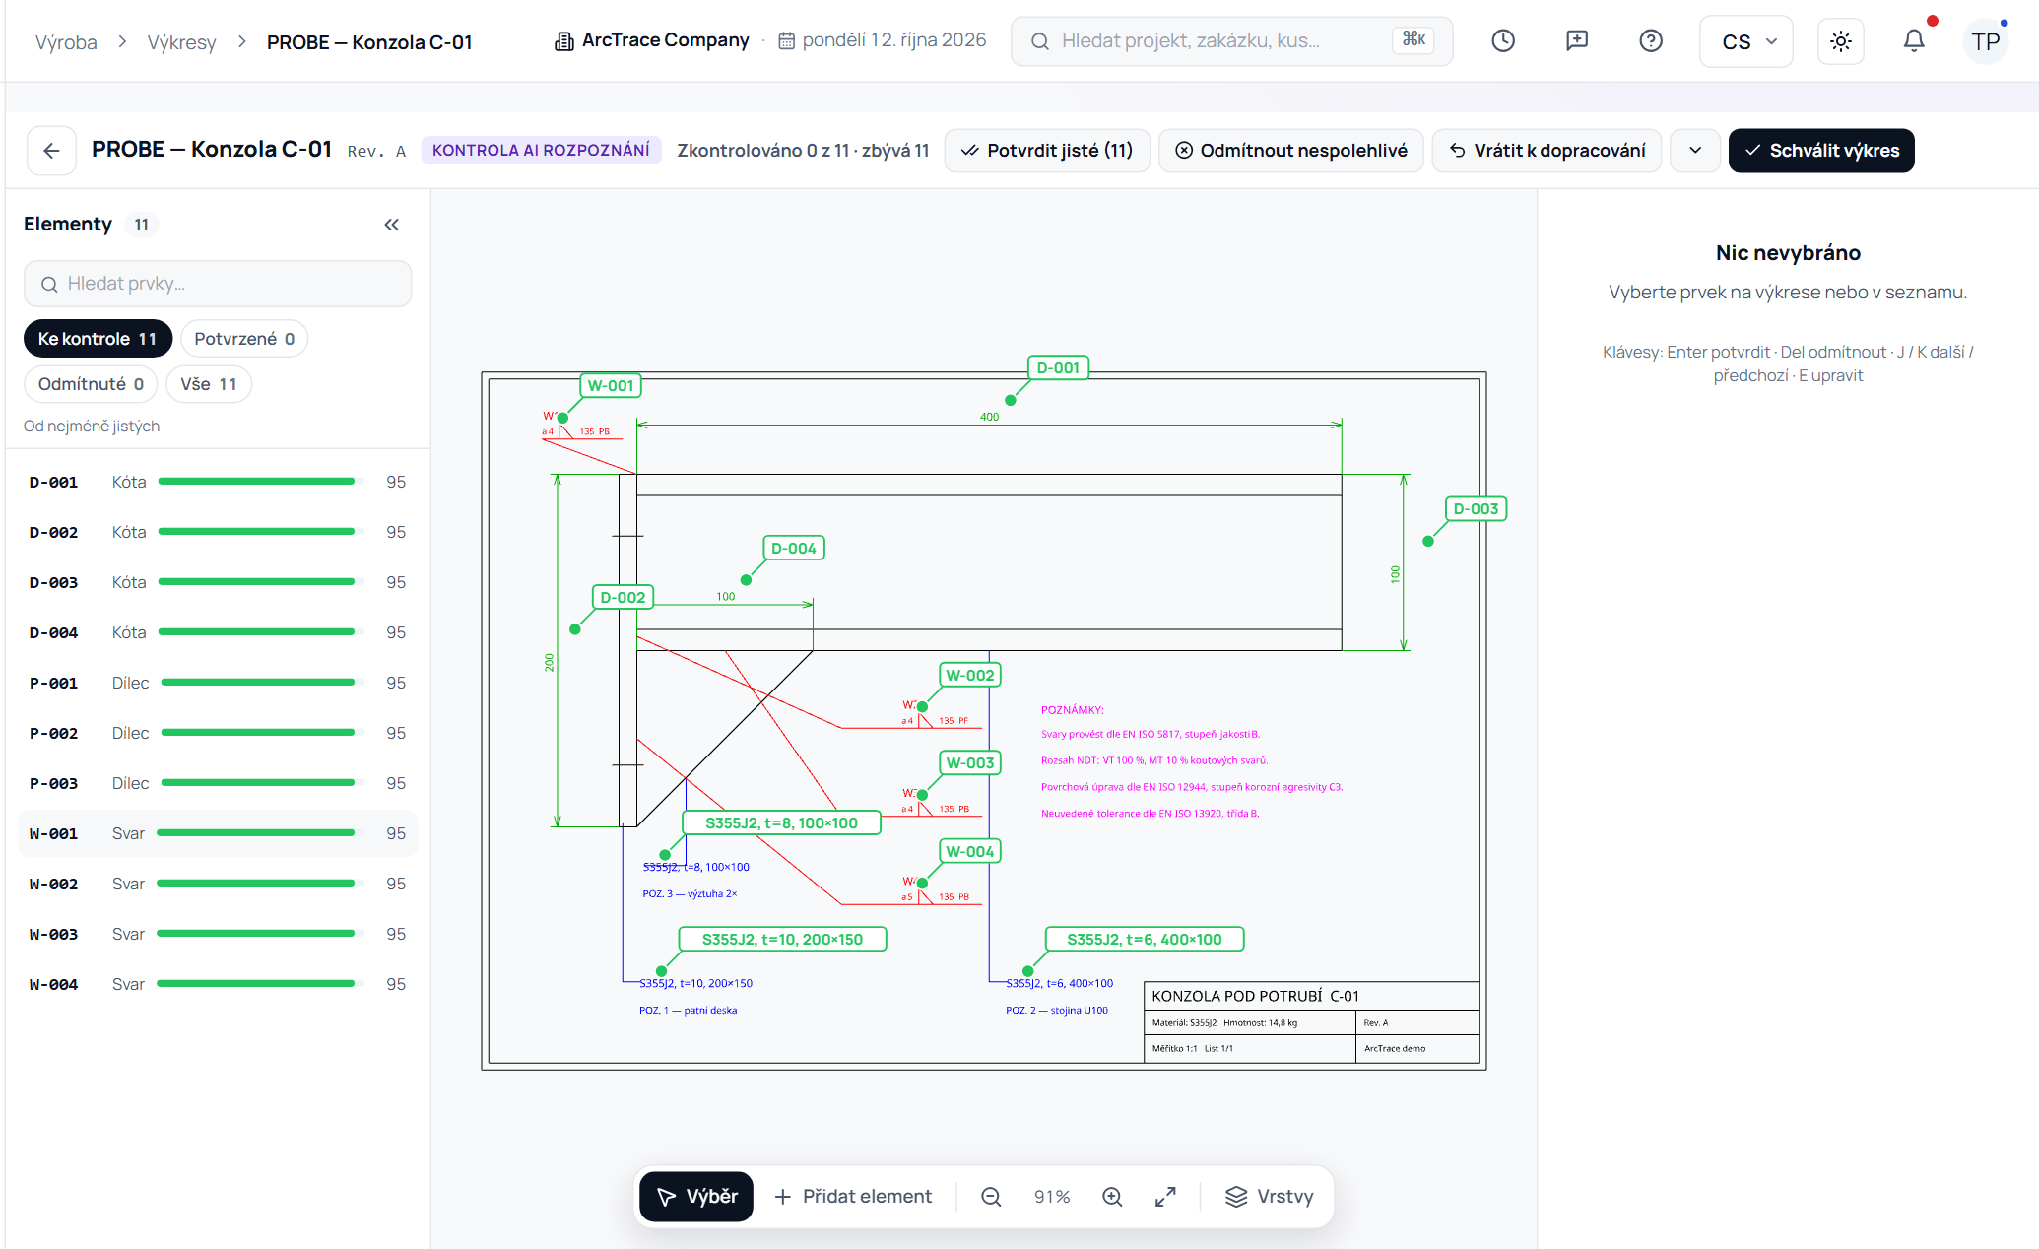Go to the Výroba breadcrumb
This screenshot has width=2039, height=1249.
pyautogui.click(x=66, y=41)
